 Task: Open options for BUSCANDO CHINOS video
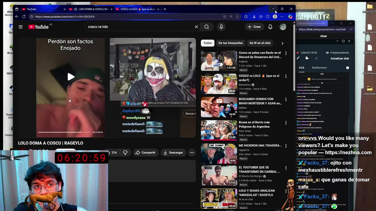click(286, 99)
